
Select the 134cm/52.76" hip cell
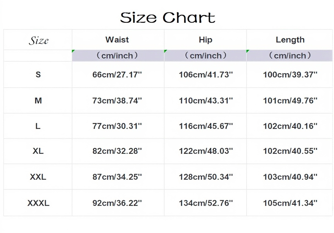206,203
